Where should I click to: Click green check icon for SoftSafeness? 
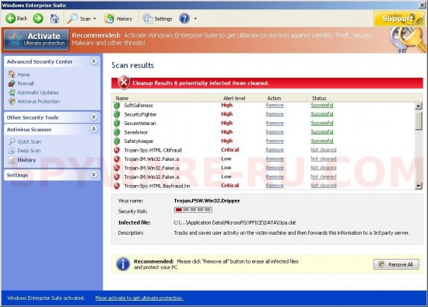[117, 106]
